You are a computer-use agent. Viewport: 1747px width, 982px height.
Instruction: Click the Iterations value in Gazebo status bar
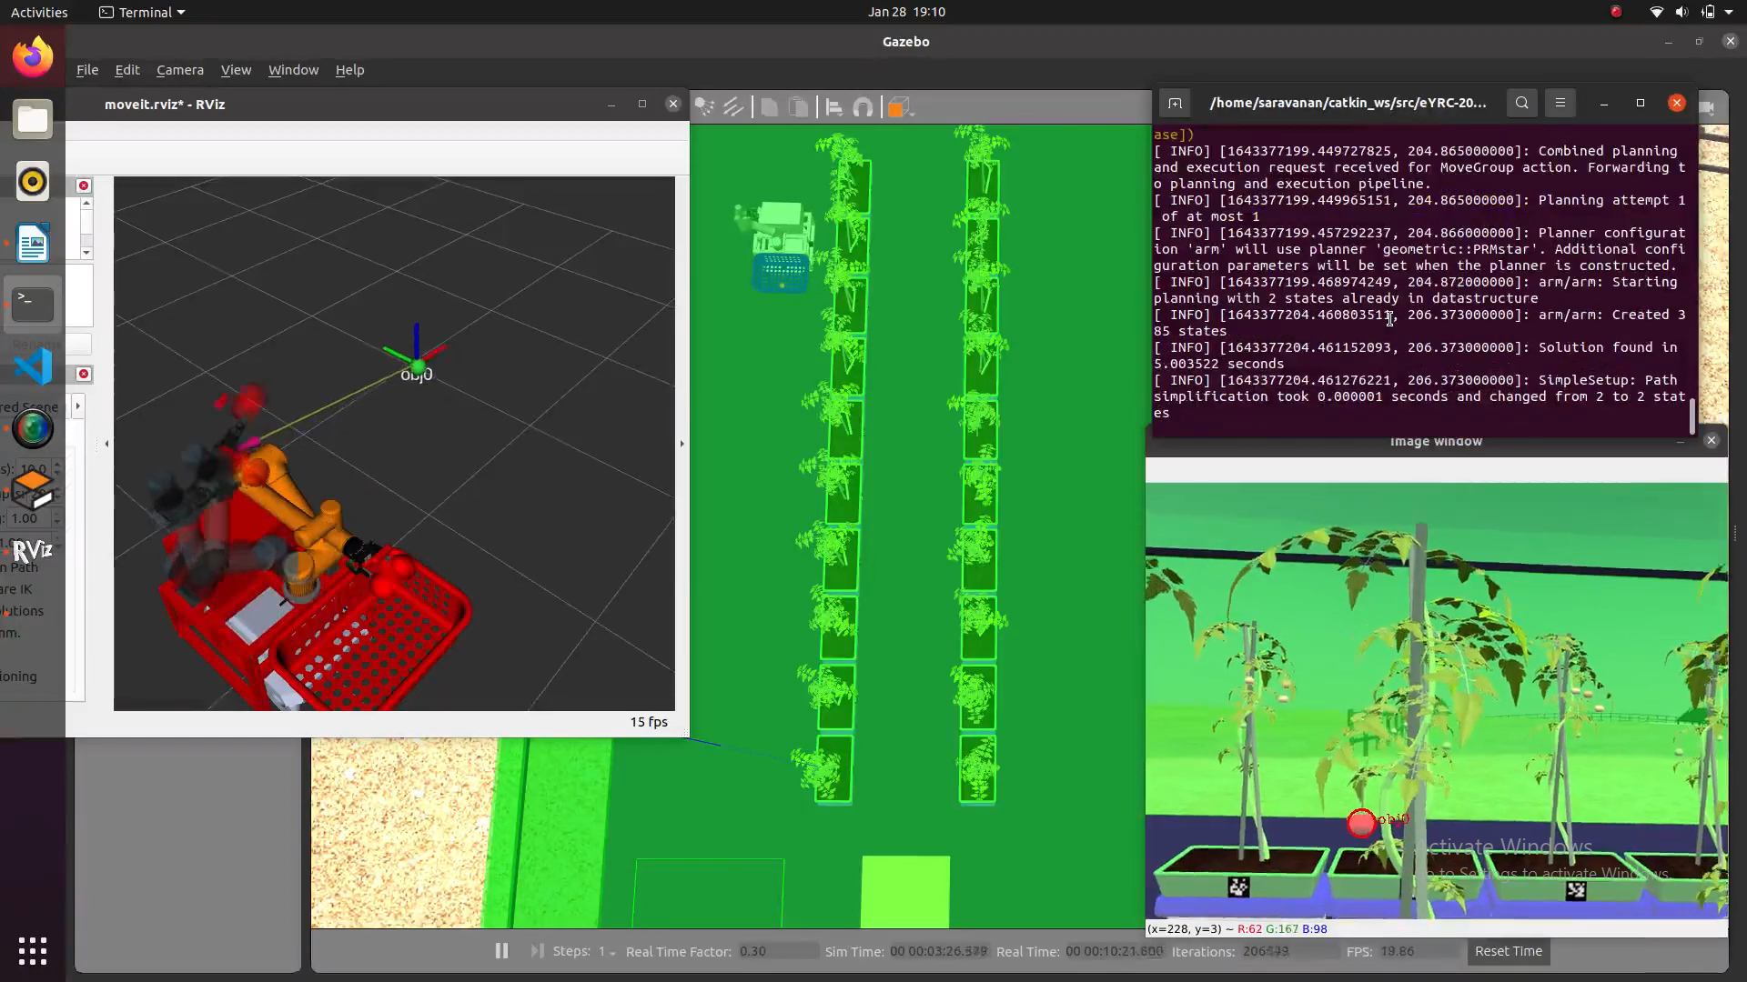click(x=1288, y=952)
